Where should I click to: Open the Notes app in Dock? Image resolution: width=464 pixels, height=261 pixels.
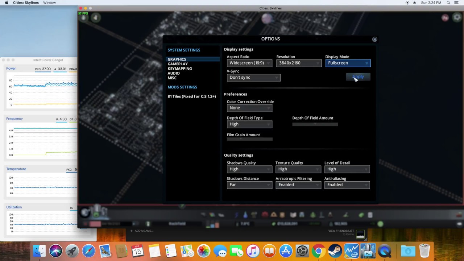[154, 251]
